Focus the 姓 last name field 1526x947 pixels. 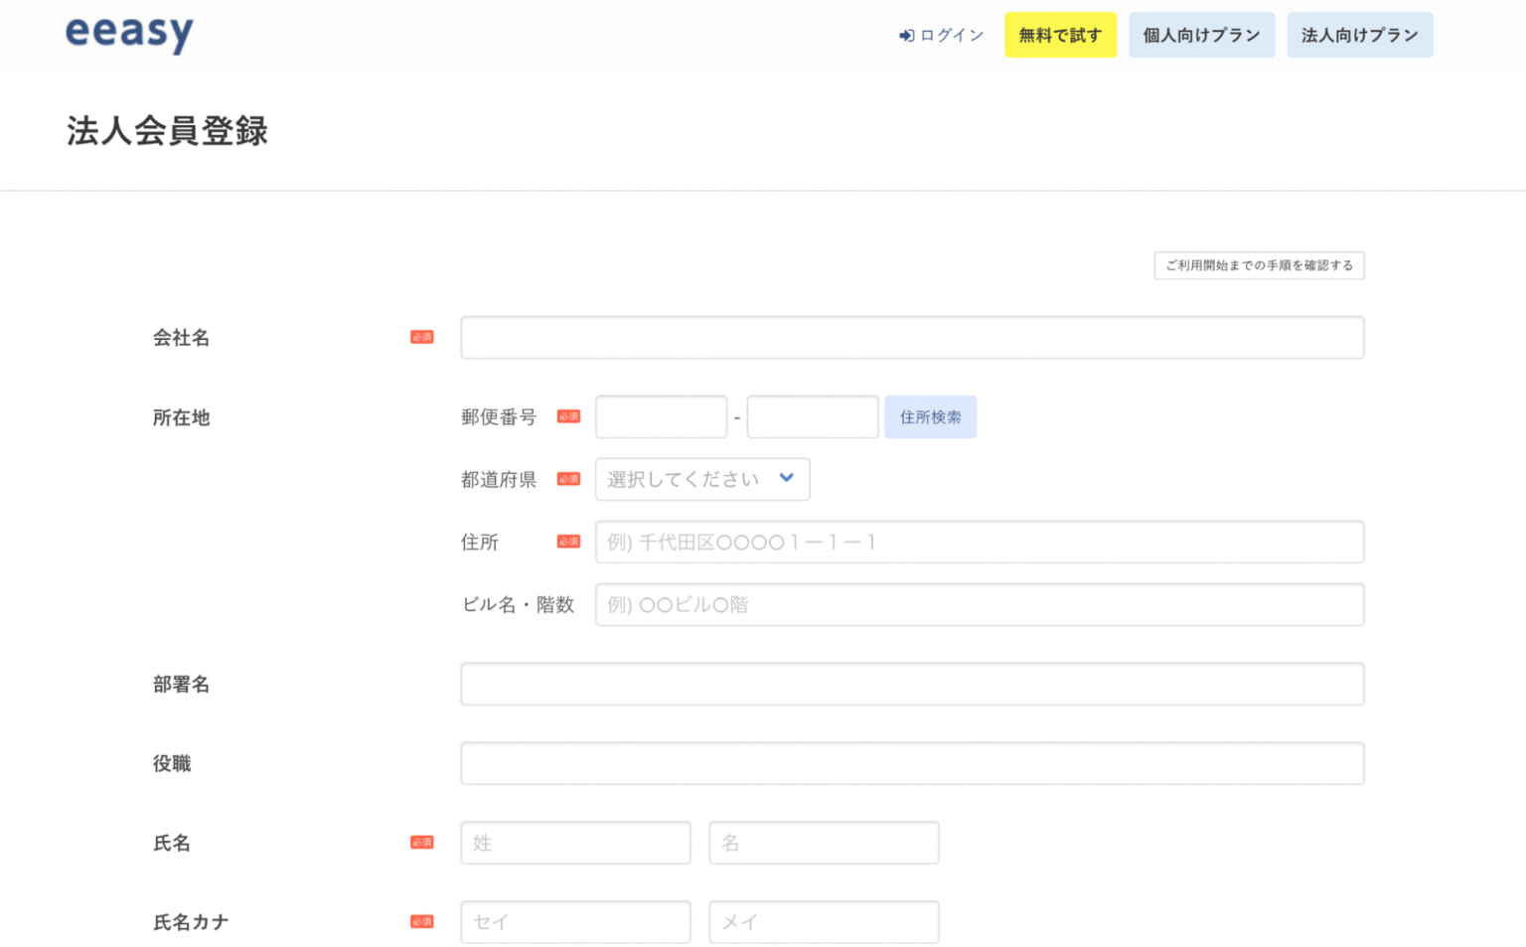(575, 843)
